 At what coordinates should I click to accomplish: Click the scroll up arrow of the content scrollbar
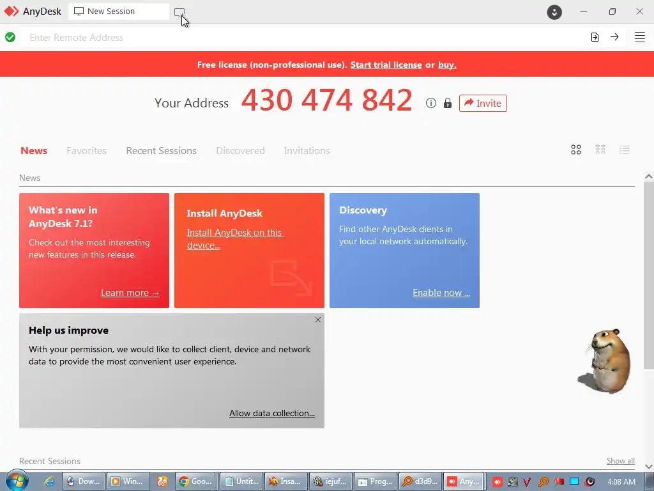click(x=649, y=176)
